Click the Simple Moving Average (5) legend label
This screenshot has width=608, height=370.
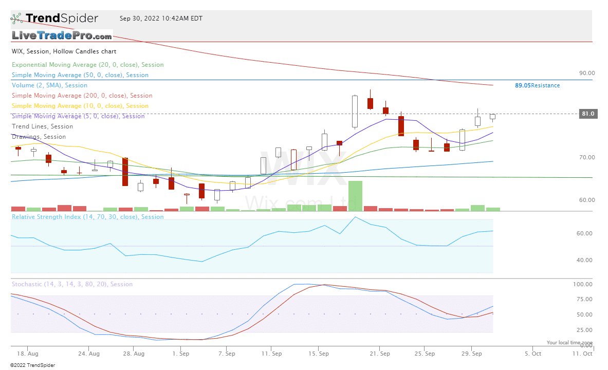[78, 116]
